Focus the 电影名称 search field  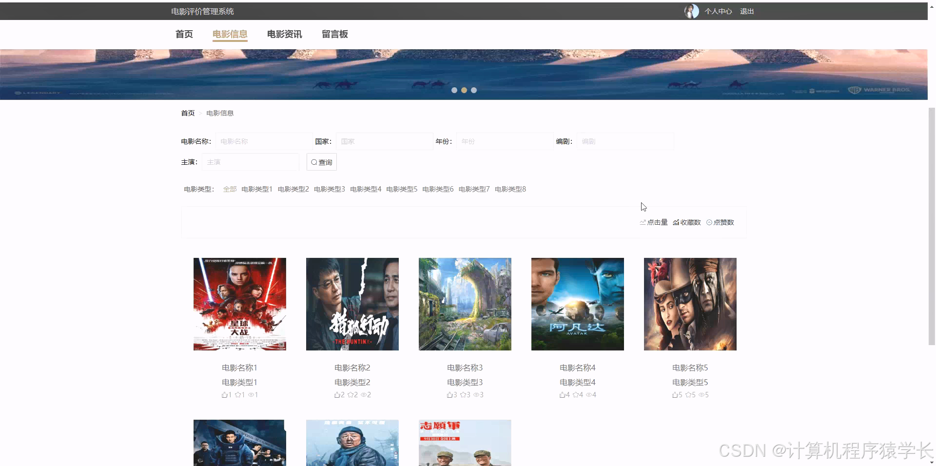coord(264,141)
